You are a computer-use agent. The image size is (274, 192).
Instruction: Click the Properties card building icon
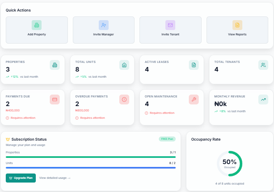[x=55, y=65]
